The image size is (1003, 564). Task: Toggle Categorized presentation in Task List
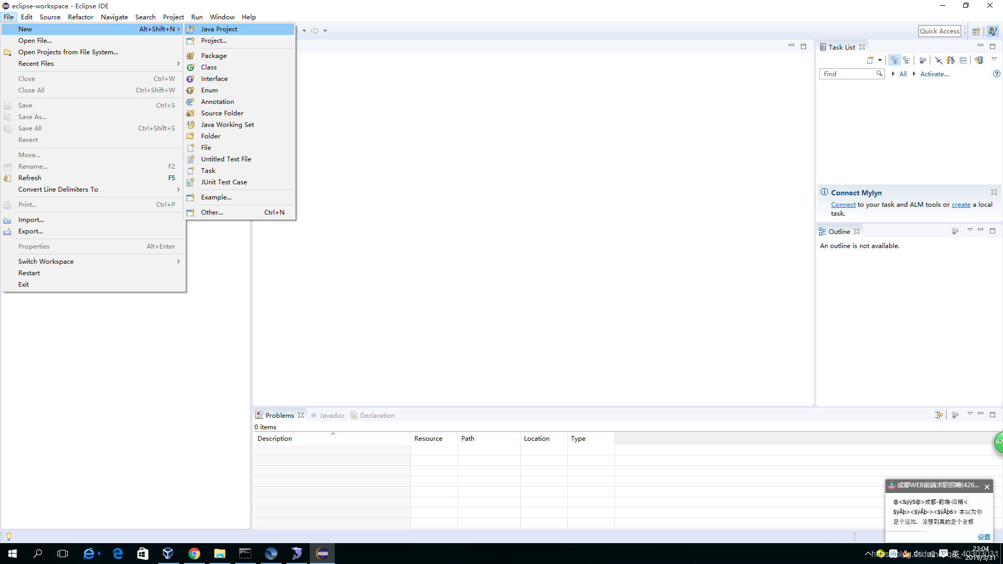[x=895, y=60]
